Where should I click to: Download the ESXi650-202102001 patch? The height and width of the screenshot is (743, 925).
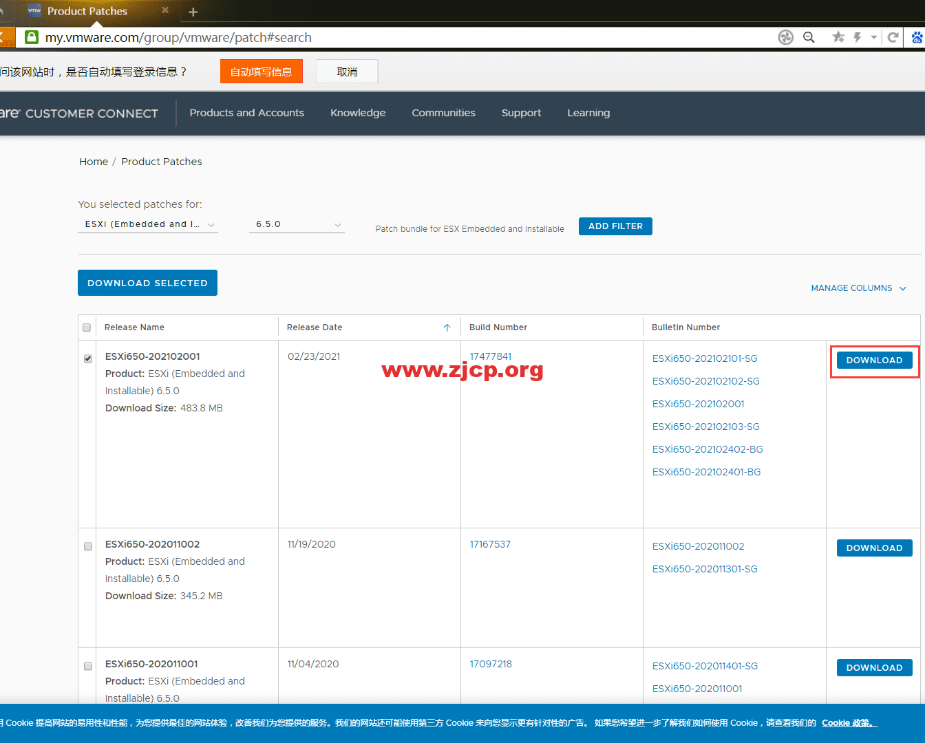click(875, 360)
